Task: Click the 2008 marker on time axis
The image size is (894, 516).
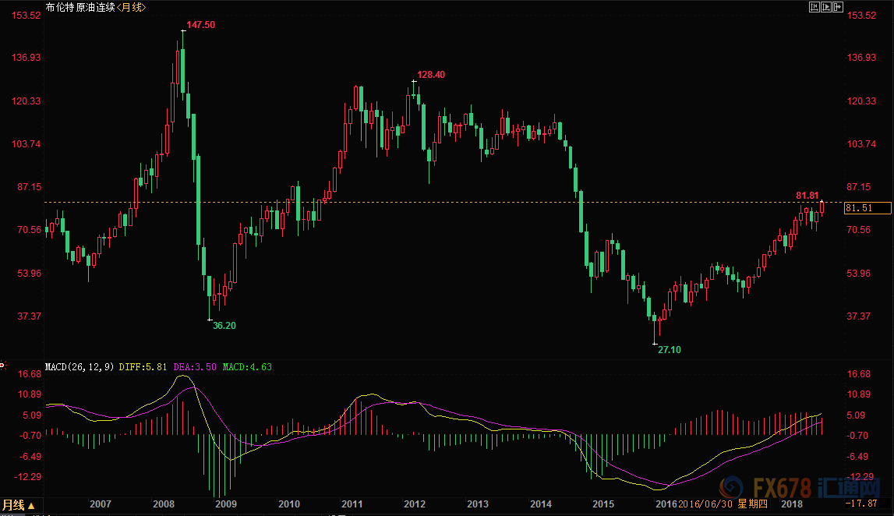Action: [163, 505]
